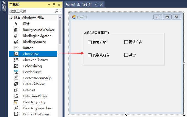Select the BackgroundWorker toolbox item text
Viewport: 187px width, 117px height.
tap(39, 30)
